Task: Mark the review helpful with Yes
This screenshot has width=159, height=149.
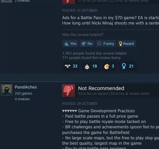Action: pos(70,44)
